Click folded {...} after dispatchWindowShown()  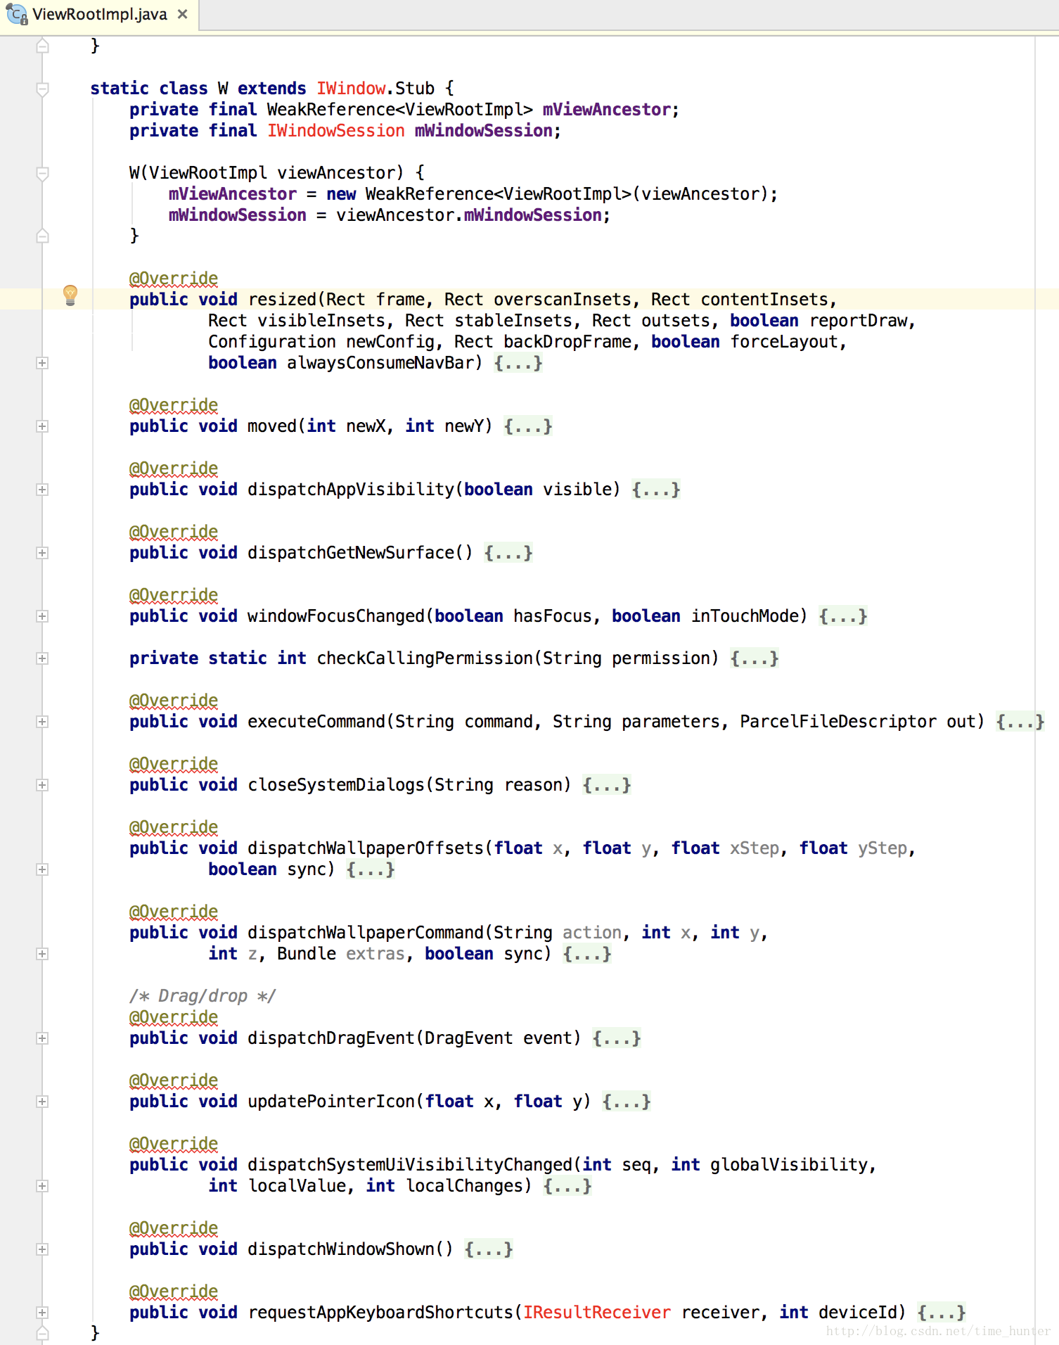pyautogui.click(x=489, y=1249)
